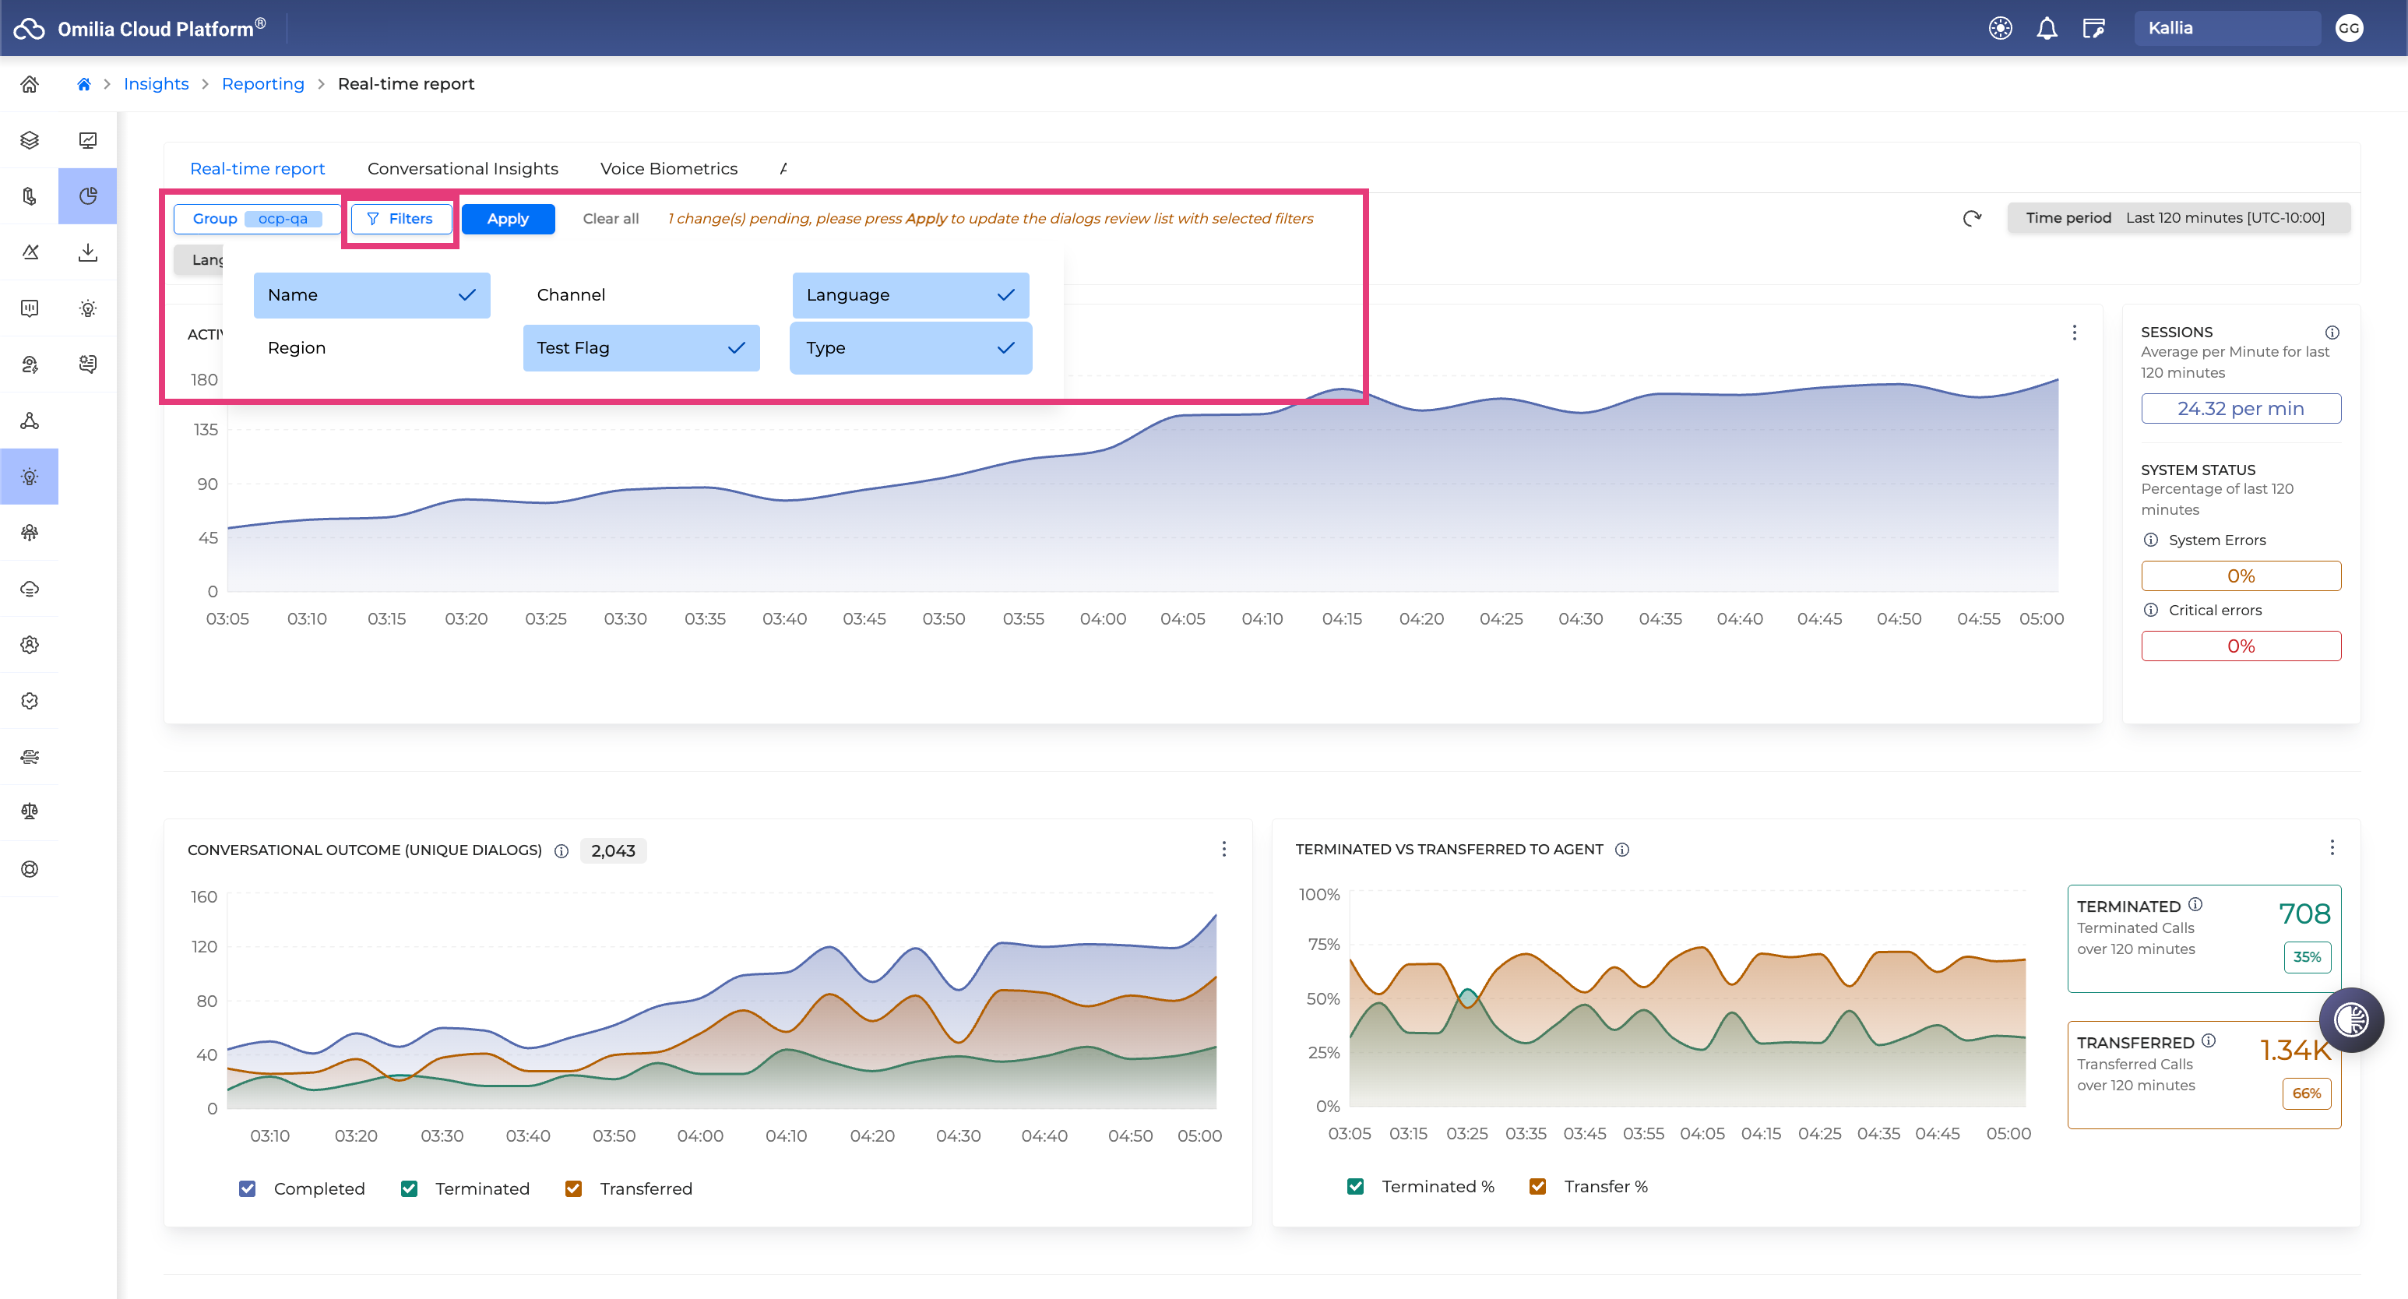
Task: Click the Sessions info icon
Action: (2332, 332)
